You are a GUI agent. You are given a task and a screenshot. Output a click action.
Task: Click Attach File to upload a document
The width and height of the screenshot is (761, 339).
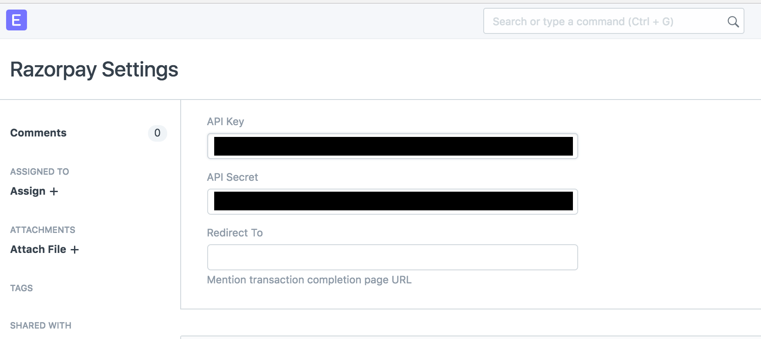coord(39,249)
